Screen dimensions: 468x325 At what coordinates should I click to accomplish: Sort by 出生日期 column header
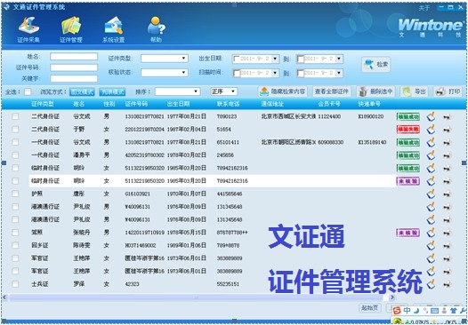[178, 104]
